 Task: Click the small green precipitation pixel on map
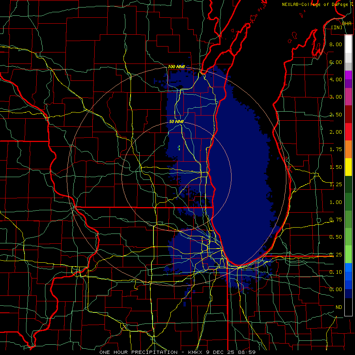coord(179,148)
